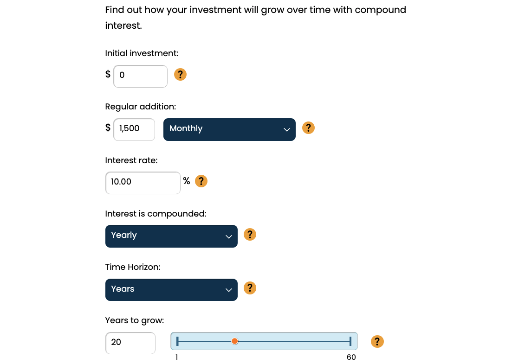
Task: Click the right end of the years slider
Action: (350, 342)
